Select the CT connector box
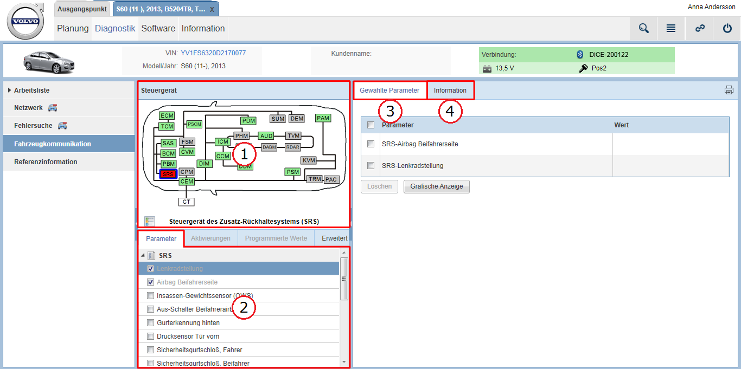741x369 pixels. tap(187, 202)
